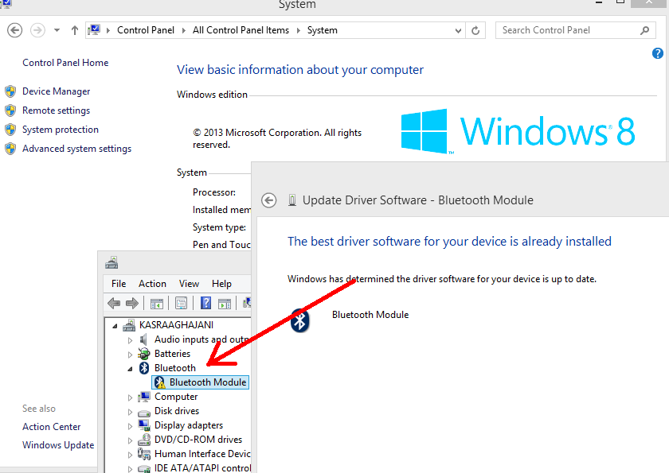This screenshot has height=473, width=669.
Task: Select Batteries in the device tree
Action: (x=172, y=354)
